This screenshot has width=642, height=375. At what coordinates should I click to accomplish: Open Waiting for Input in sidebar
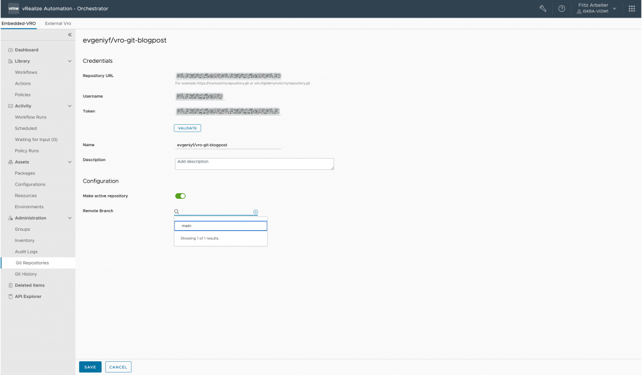point(36,140)
